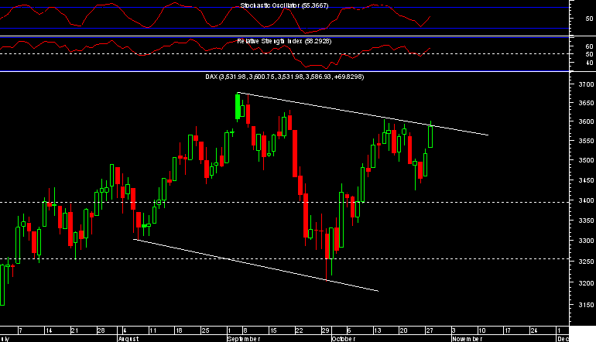This screenshot has height=342, width=596.
Task: Click the date label 8 in September
Action: tap(245, 330)
